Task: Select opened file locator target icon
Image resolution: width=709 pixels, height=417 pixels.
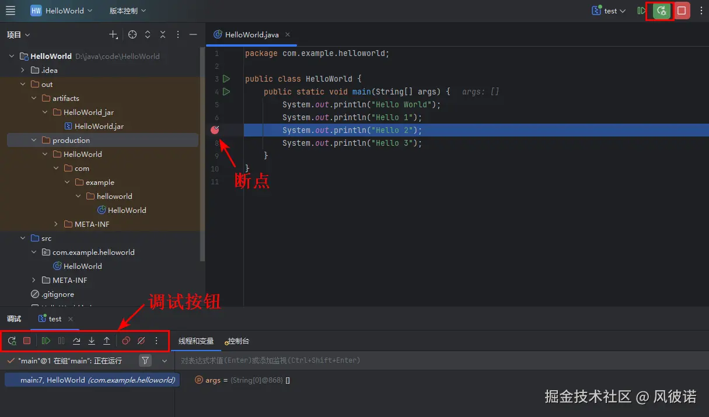Action: tap(132, 34)
